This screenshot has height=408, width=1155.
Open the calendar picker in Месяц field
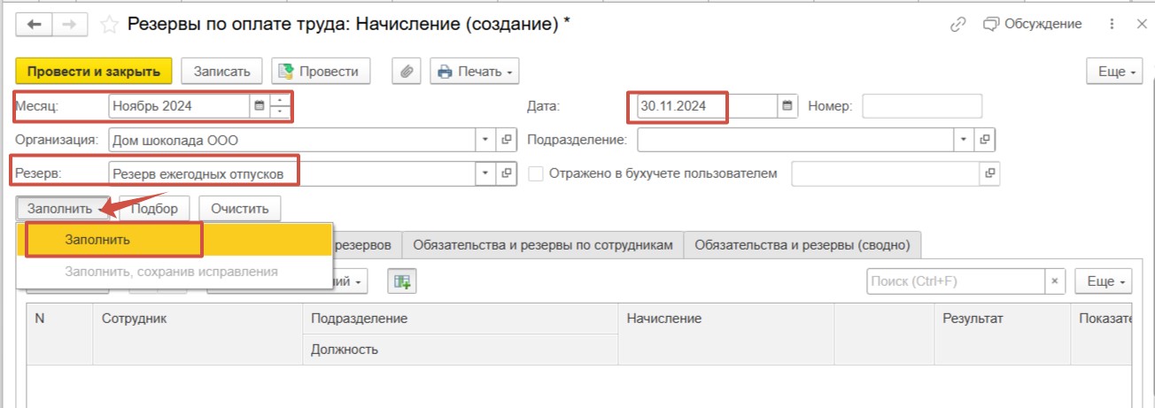point(260,106)
